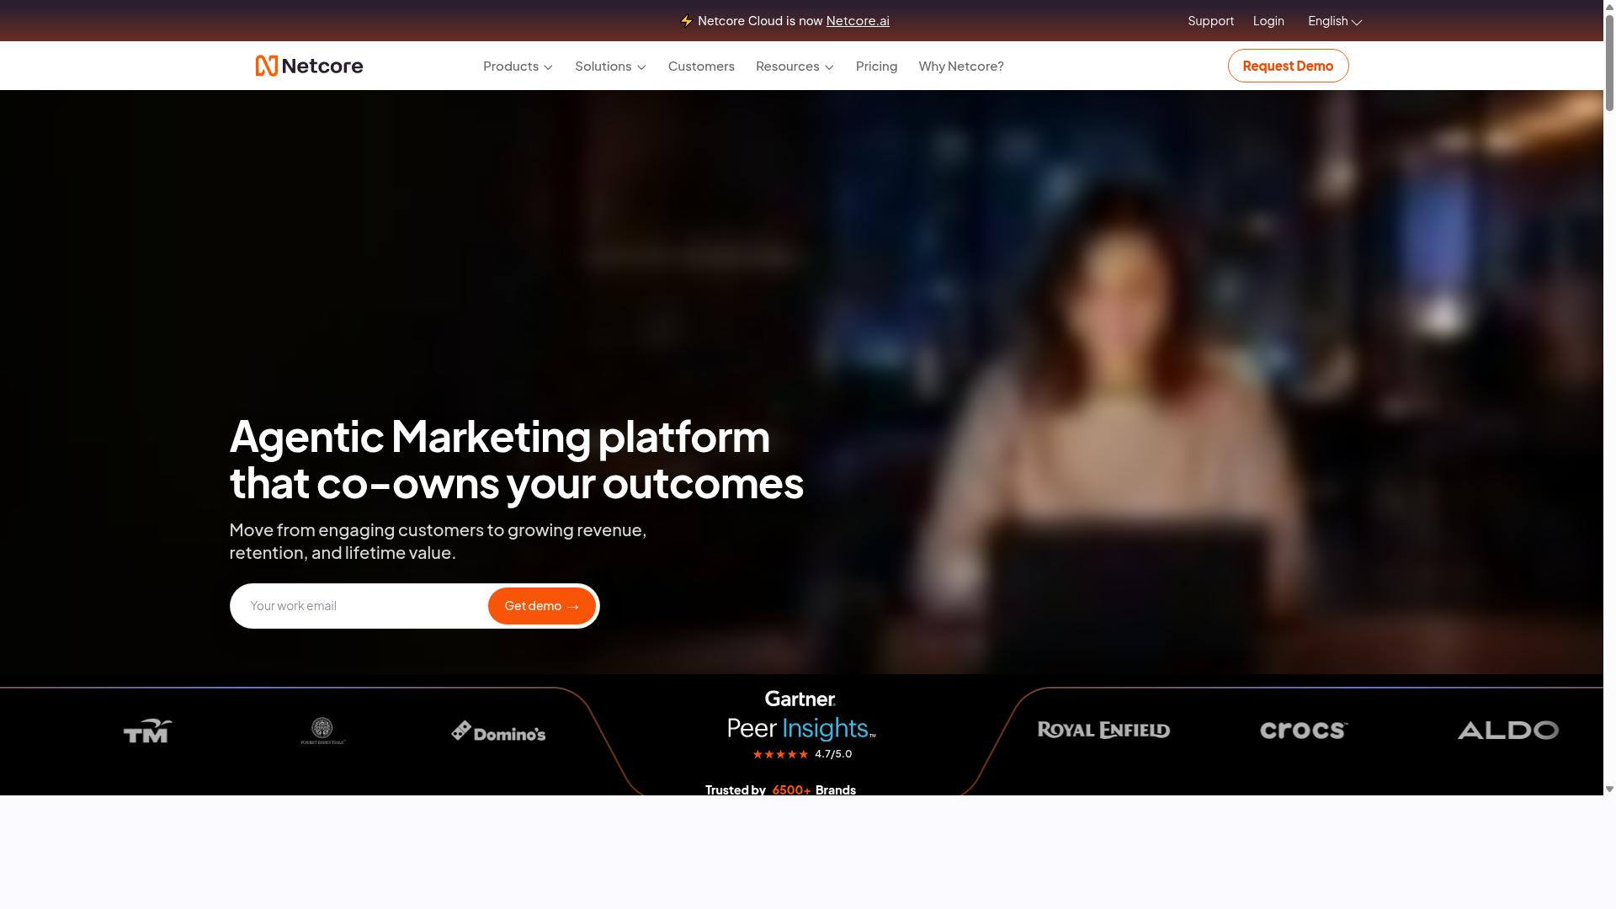The width and height of the screenshot is (1616, 909).
Task: Go to the Customers page
Action: [x=701, y=66]
